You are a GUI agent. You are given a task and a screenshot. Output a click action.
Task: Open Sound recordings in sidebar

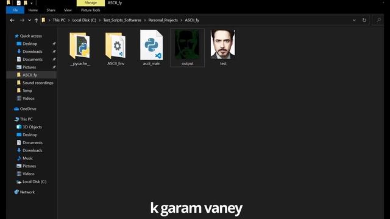point(38,83)
